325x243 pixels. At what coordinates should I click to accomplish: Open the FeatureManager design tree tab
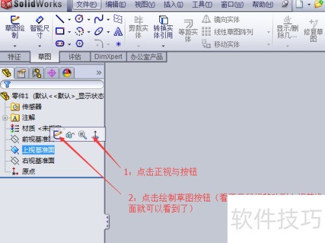(7, 73)
